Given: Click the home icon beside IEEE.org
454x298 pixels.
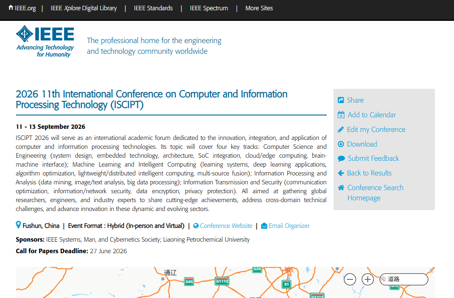Looking at the screenshot, I should 11,8.
